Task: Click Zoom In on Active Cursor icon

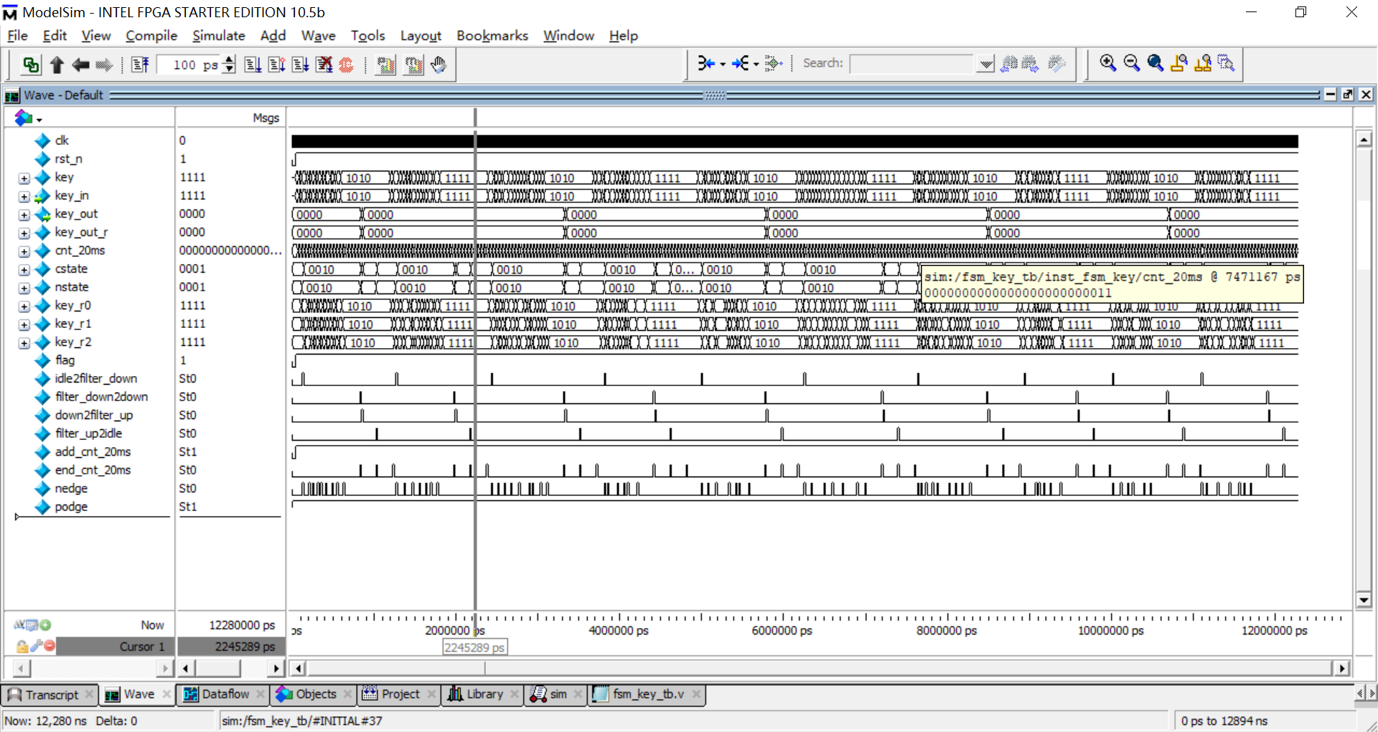Action: pos(1179,63)
